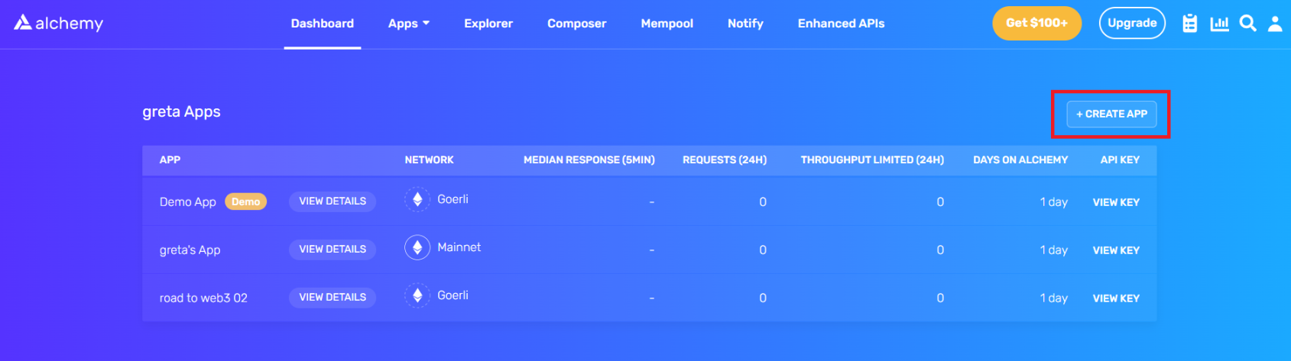
Task: Click the Get $100+ button
Action: coord(1036,23)
